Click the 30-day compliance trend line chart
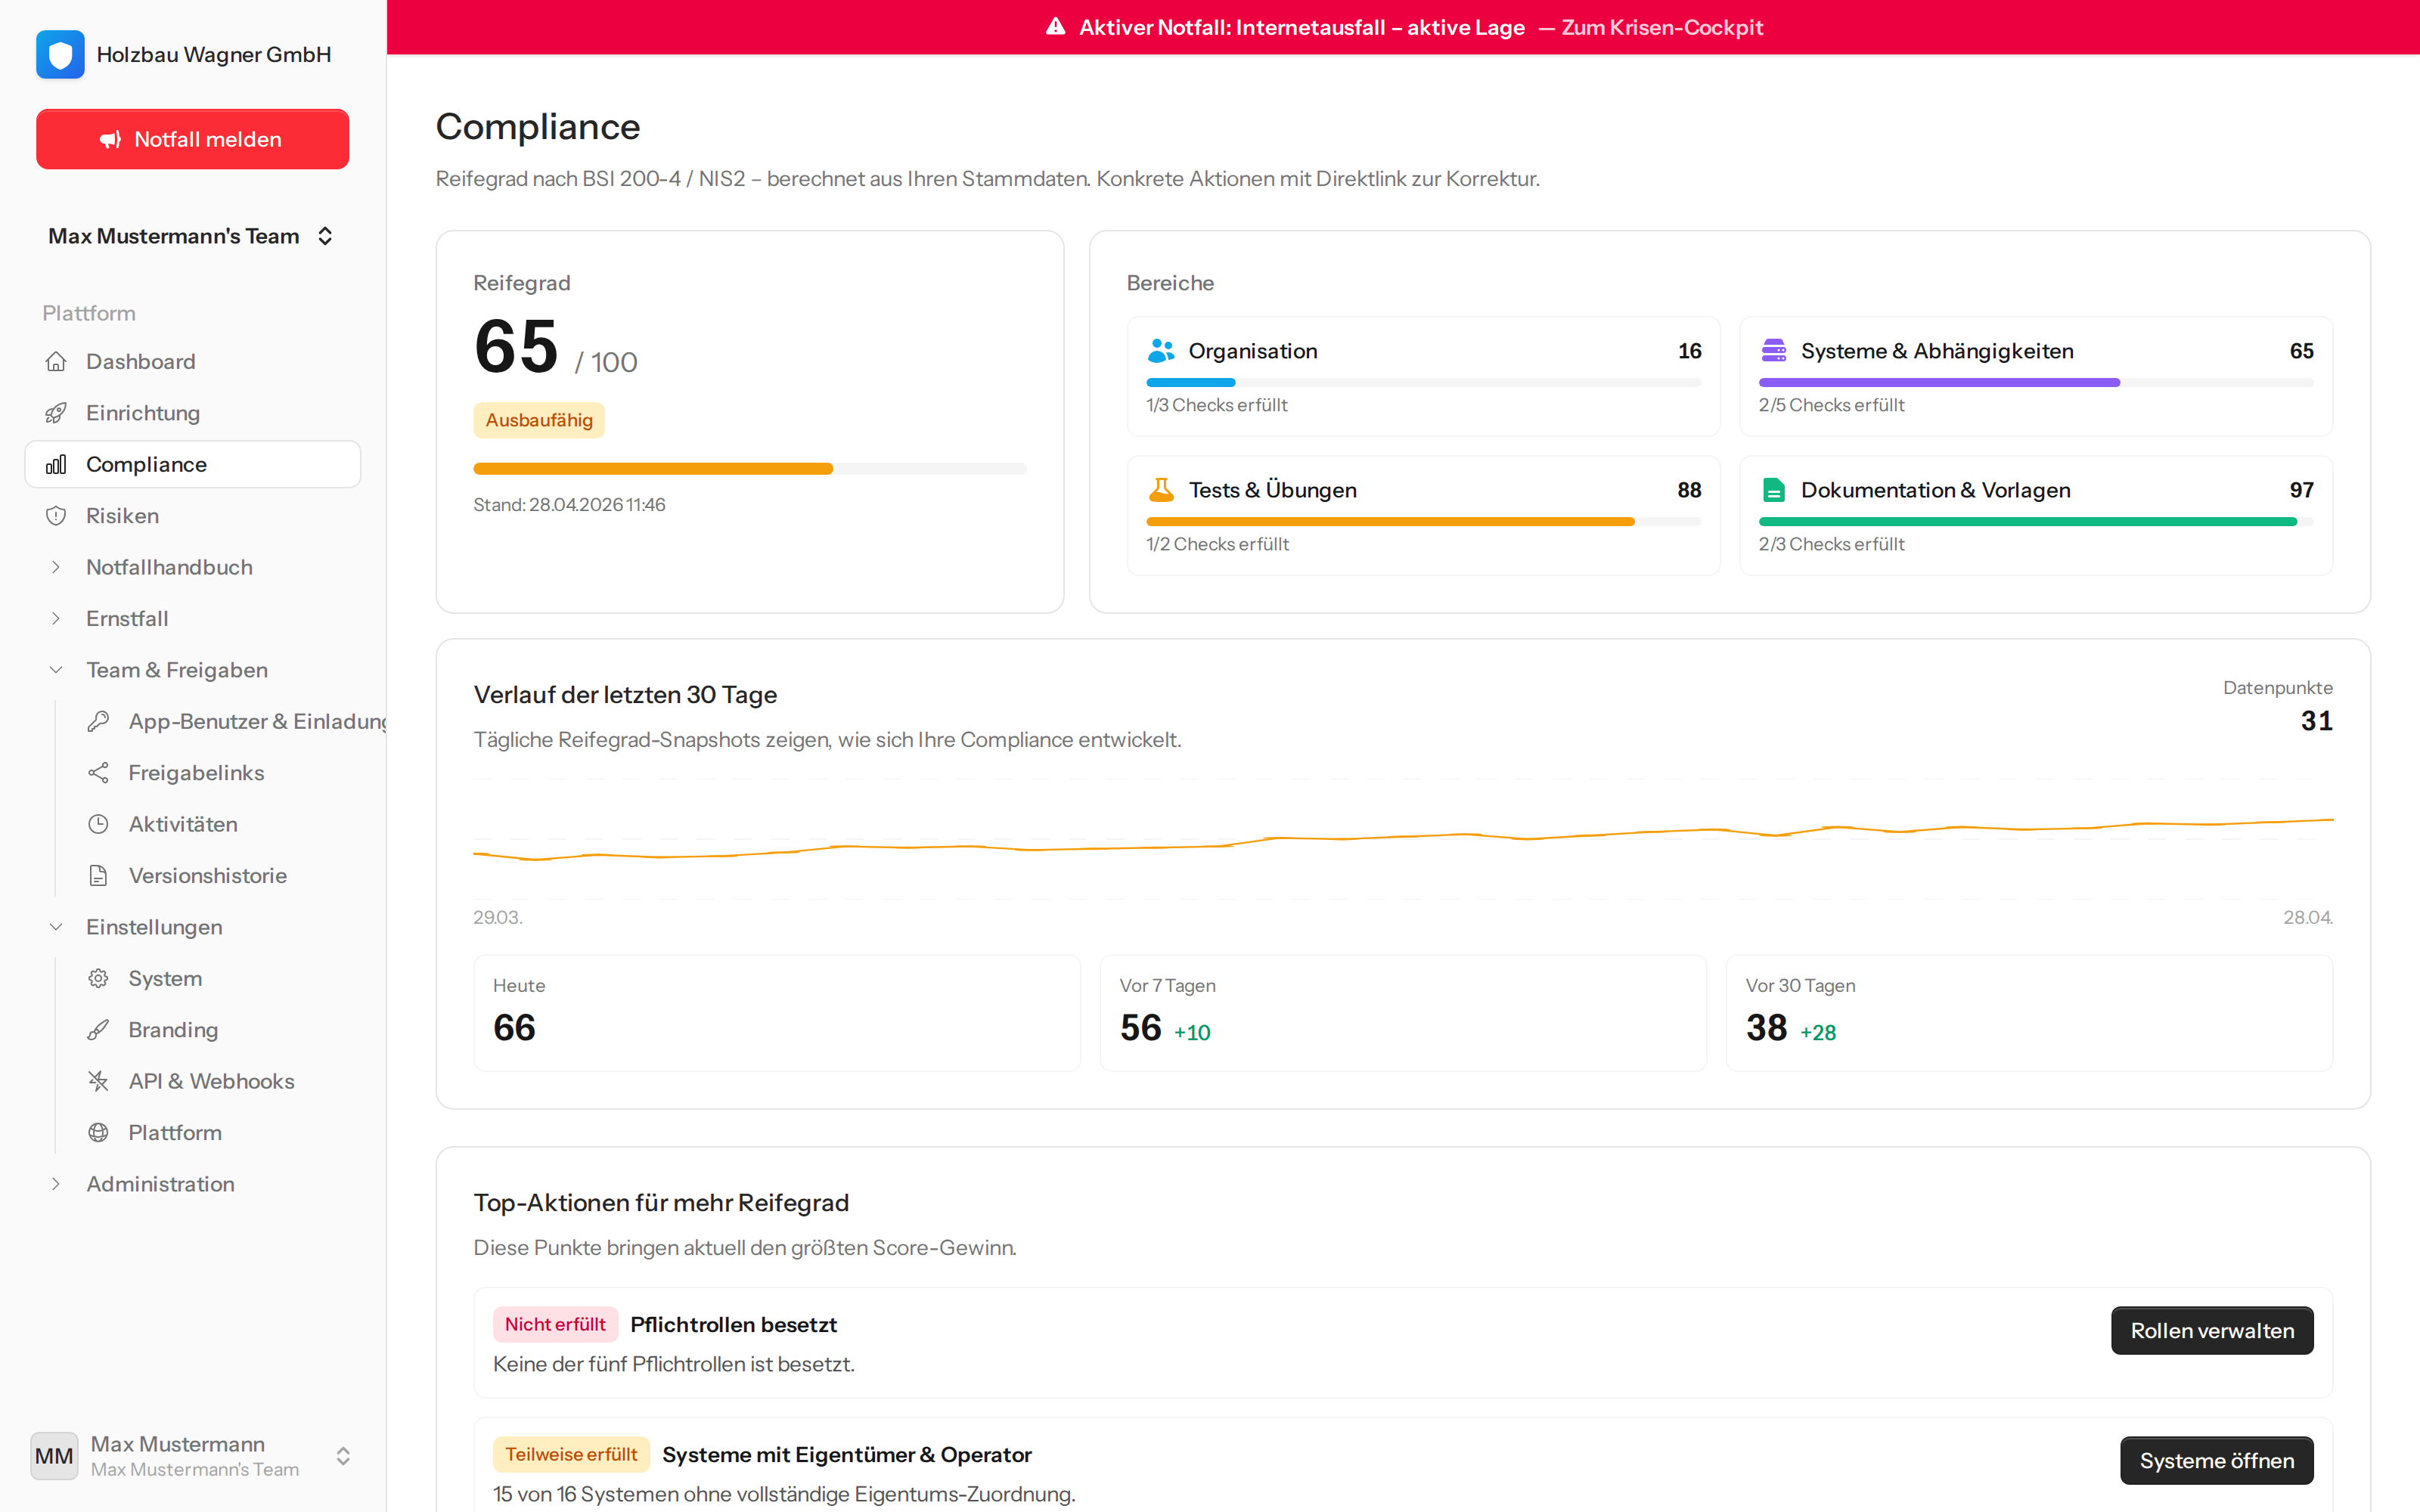This screenshot has width=2420, height=1512. tap(1403, 840)
